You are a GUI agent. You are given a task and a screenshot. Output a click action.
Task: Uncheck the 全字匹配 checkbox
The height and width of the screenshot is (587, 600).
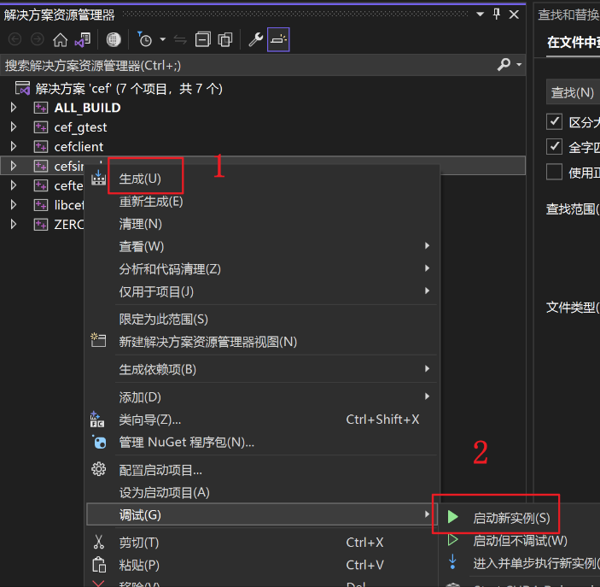click(555, 147)
